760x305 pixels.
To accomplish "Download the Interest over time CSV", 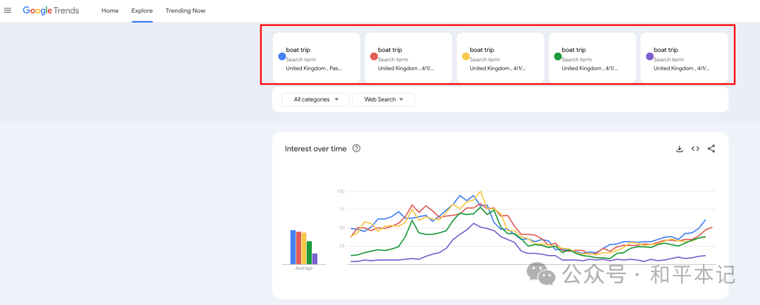I will click(680, 148).
